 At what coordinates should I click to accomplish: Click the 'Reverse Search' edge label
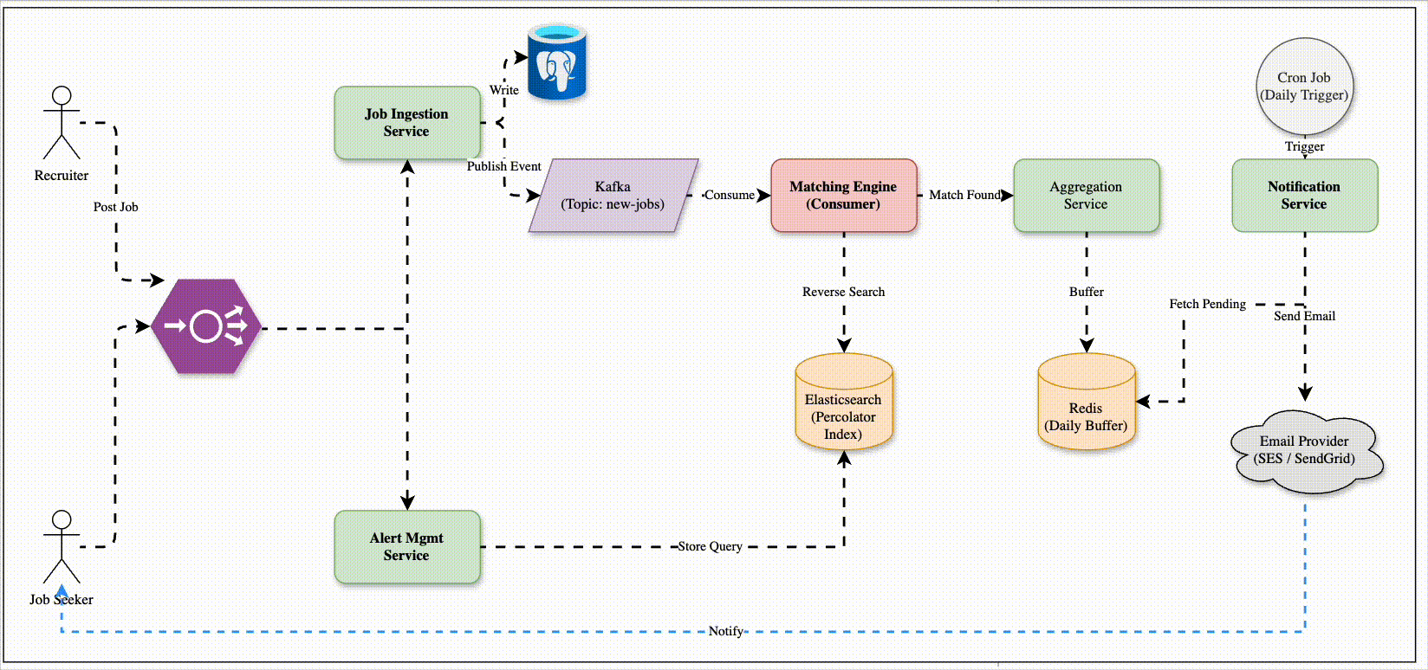click(x=844, y=292)
